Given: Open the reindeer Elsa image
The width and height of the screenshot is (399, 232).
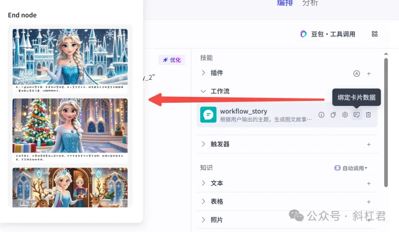Looking at the screenshot, I should click(x=70, y=187).
